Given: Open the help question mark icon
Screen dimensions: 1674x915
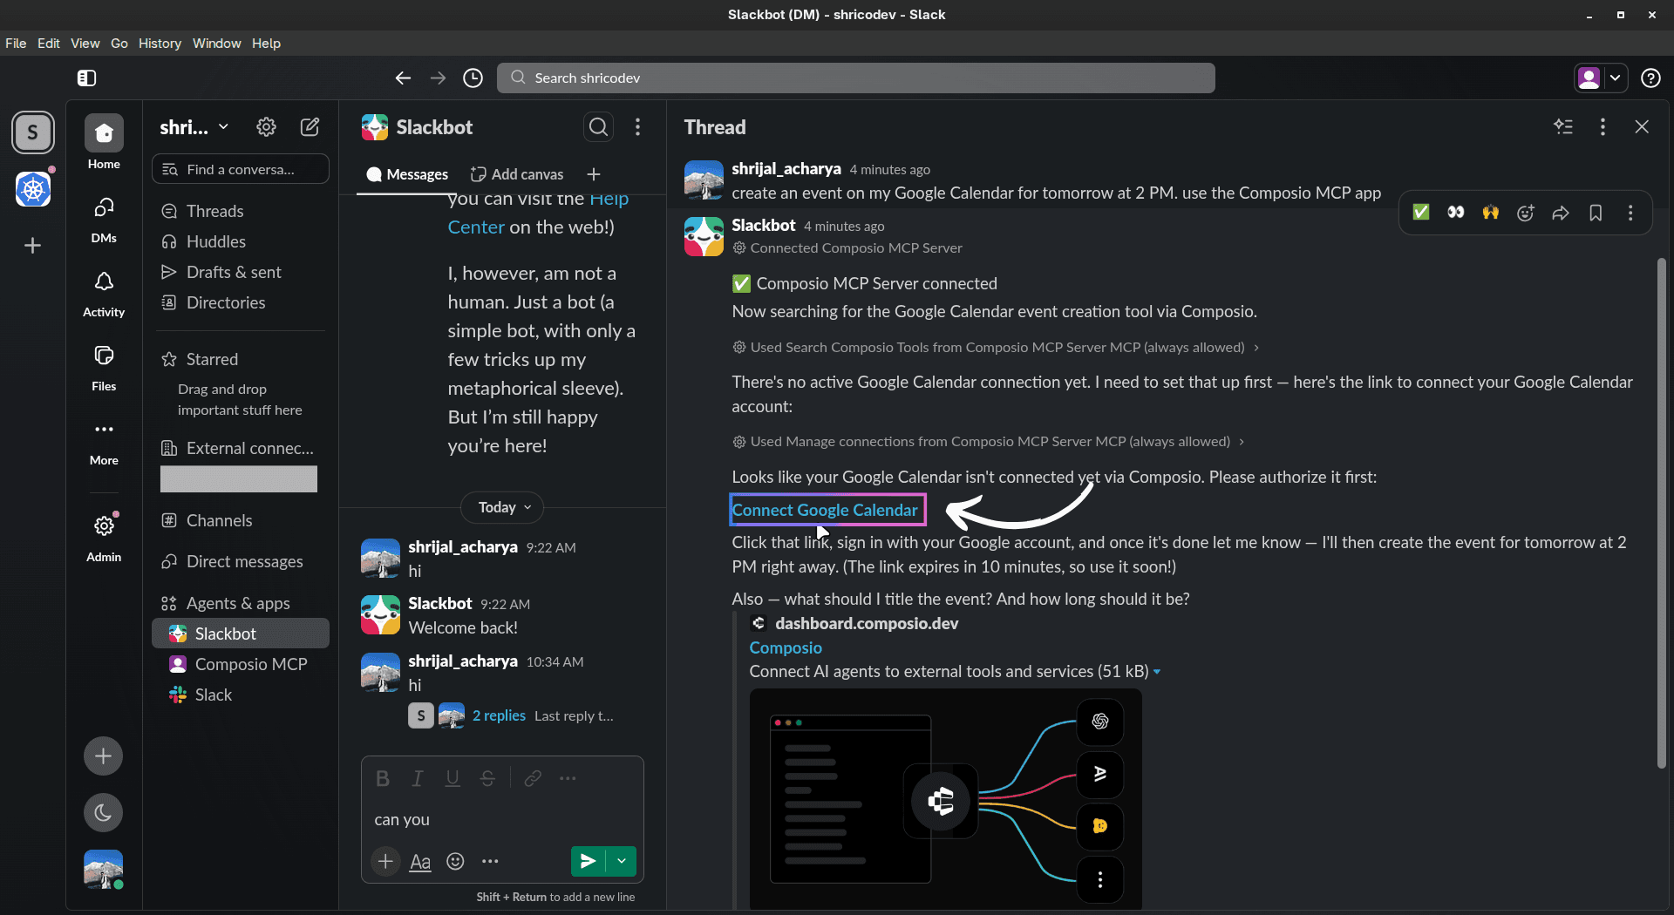Looking at the screenshot, I should pyautogui.click(x=1650, y=78).
